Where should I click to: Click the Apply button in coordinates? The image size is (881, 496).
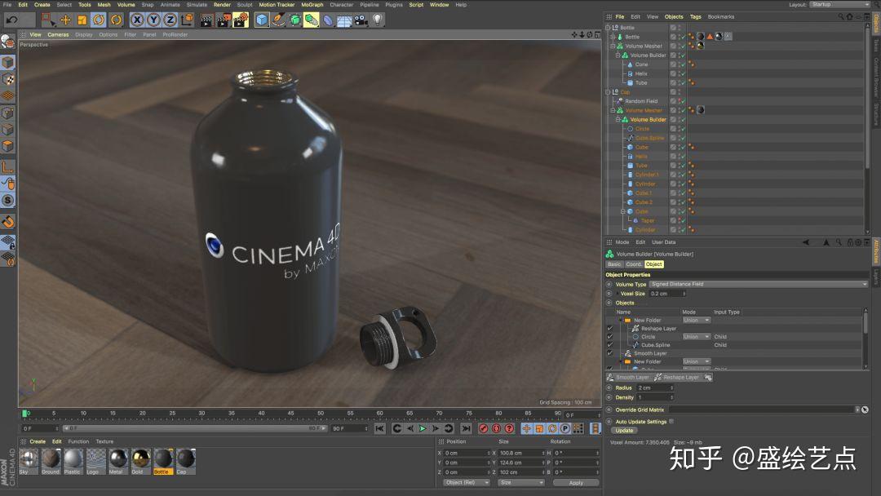(576, 482)
